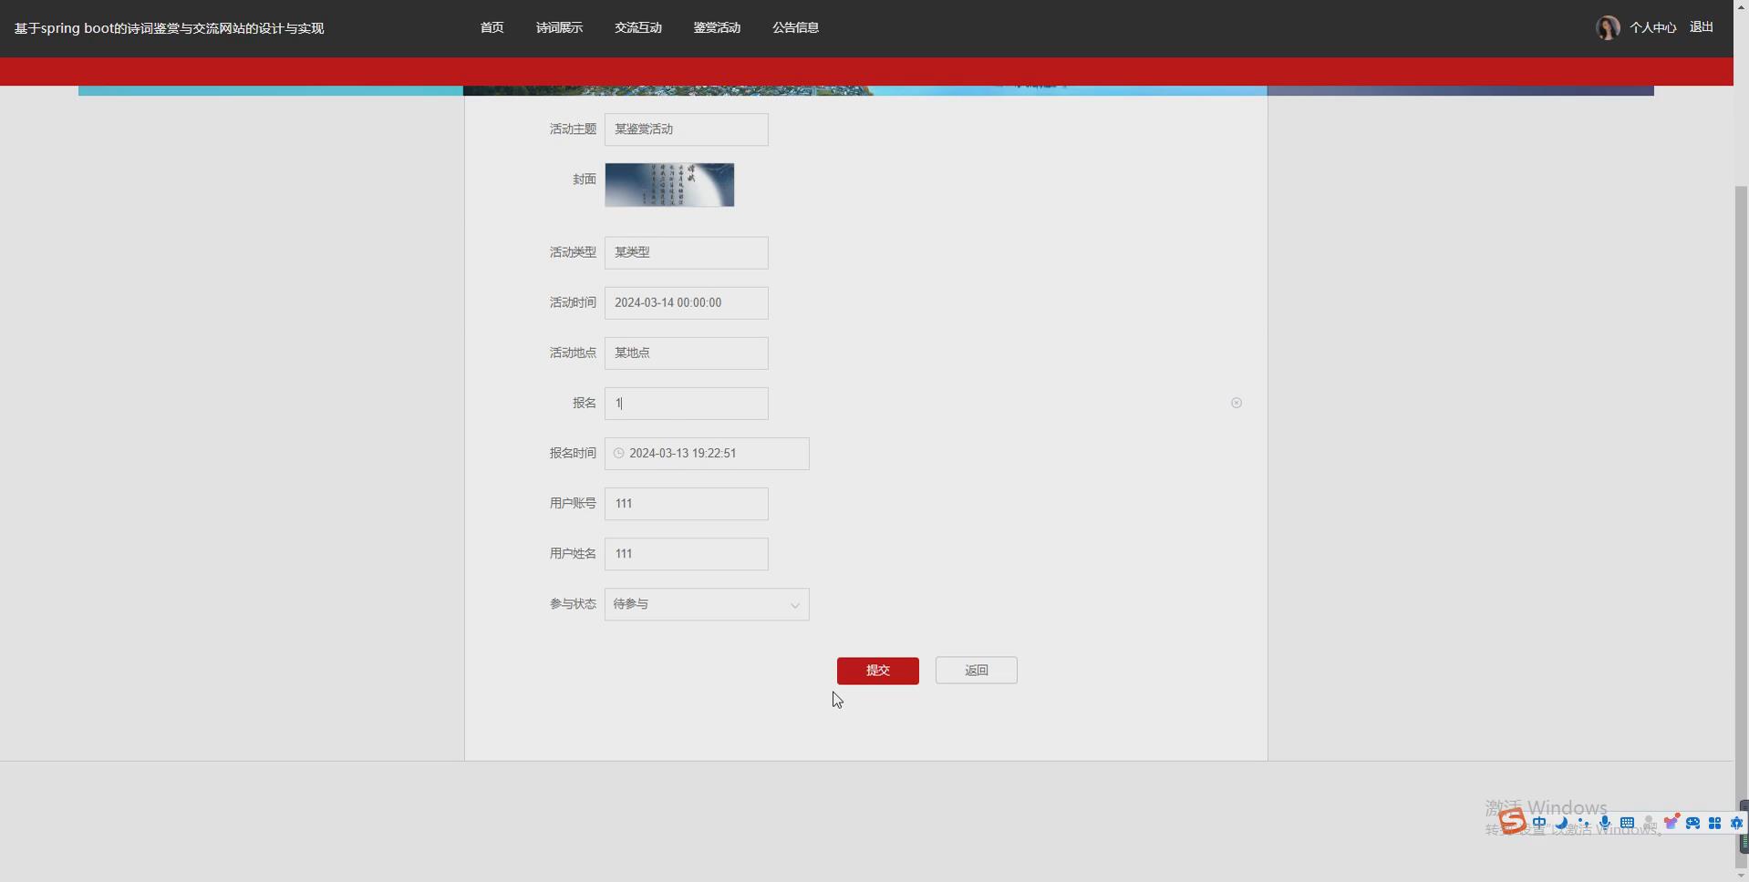This screenshot has height=882, width=1749.
Task: Open the user avatar in the header
Action: [1608, 27]
